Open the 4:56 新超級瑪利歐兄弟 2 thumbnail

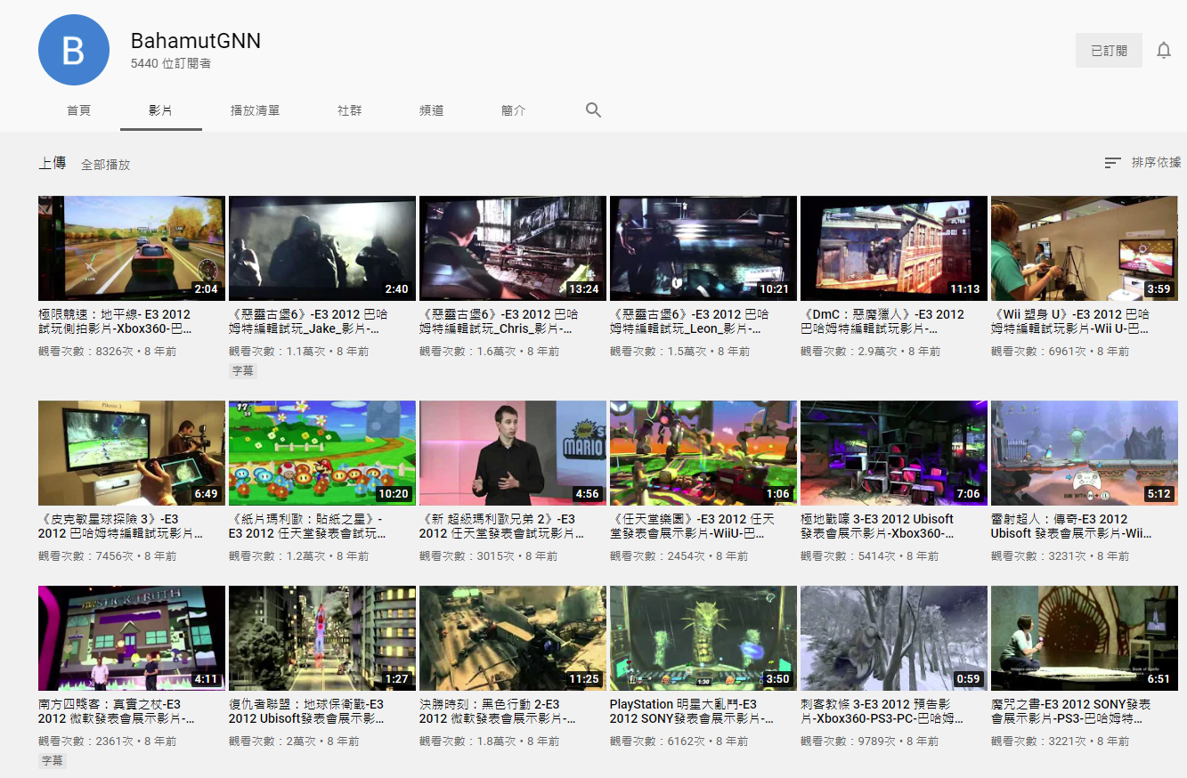(x=513, y=453)
